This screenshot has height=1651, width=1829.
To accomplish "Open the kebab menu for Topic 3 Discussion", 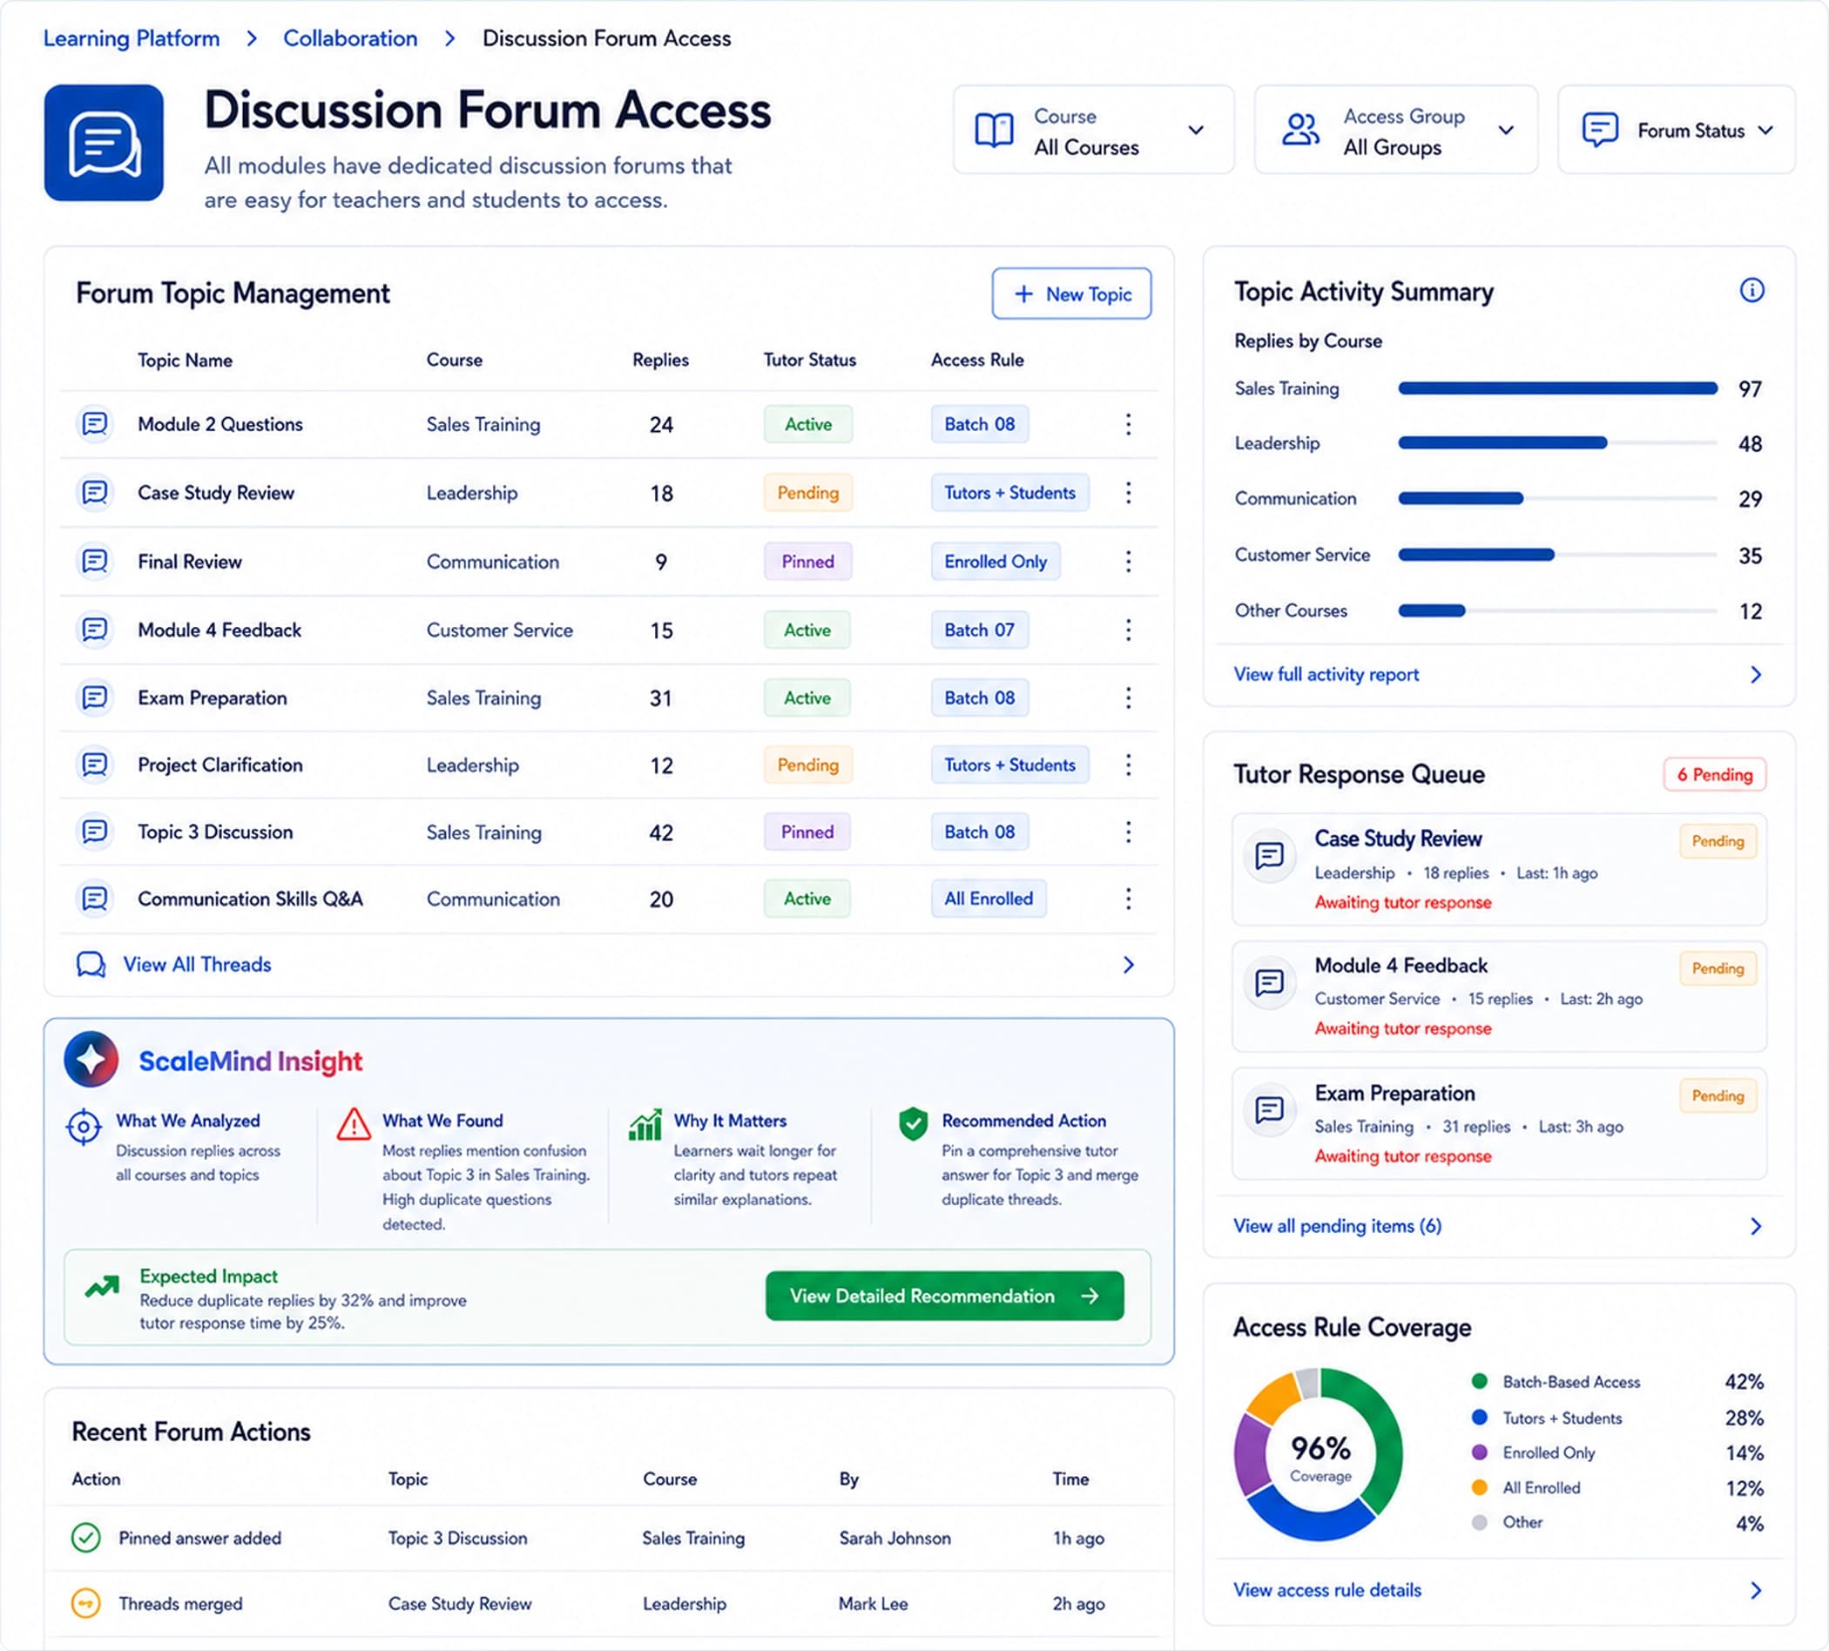I will pyautogui.click(x=1128, y=832).
